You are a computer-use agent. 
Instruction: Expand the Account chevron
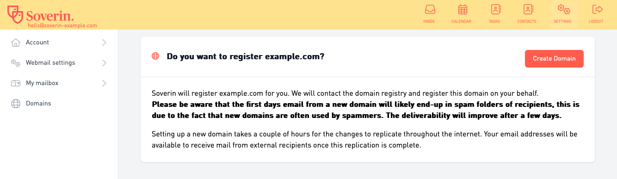tap(104, 43)
